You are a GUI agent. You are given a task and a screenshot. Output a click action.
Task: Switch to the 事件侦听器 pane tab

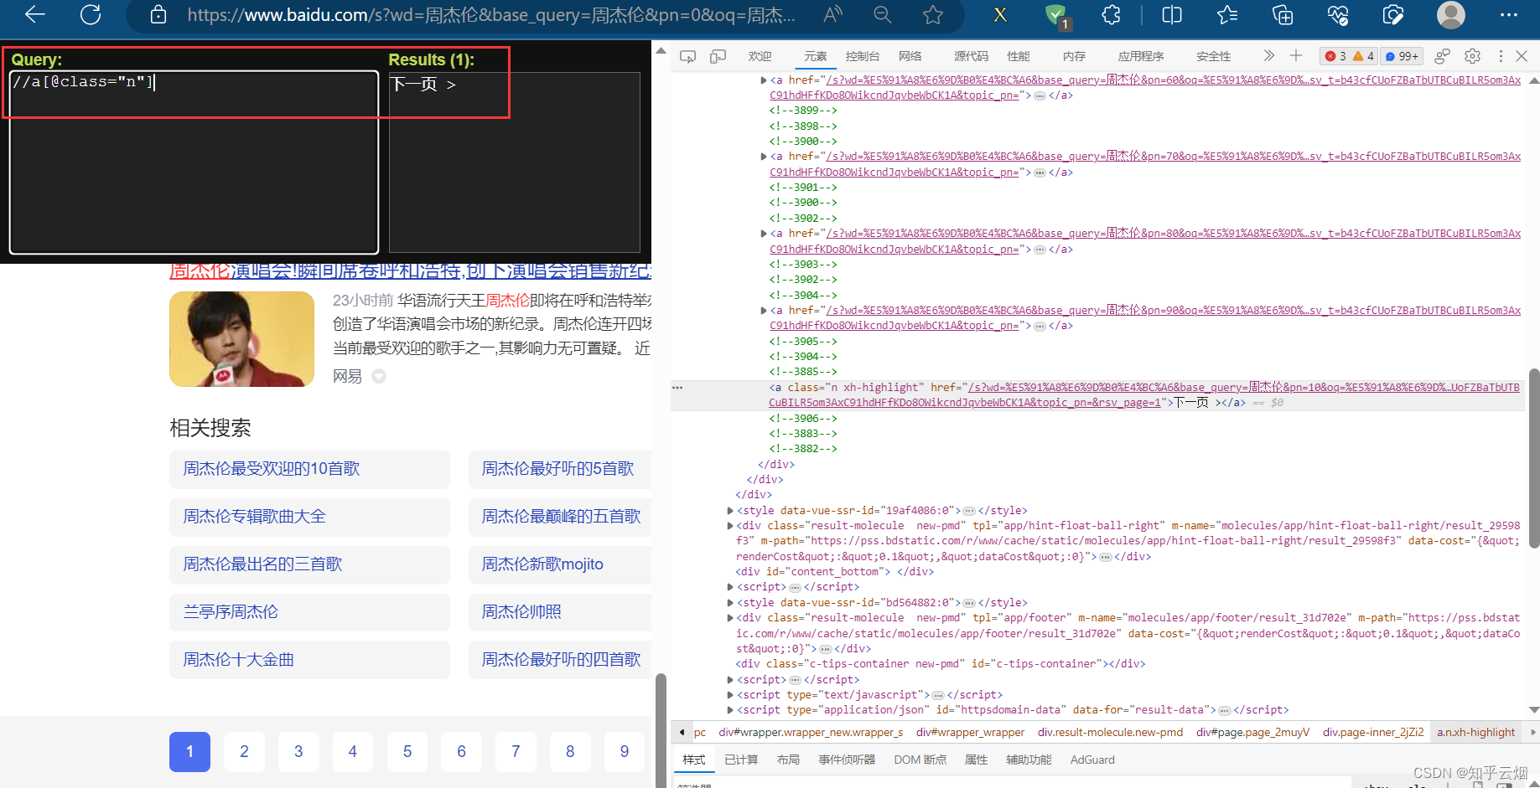[847, 760]
